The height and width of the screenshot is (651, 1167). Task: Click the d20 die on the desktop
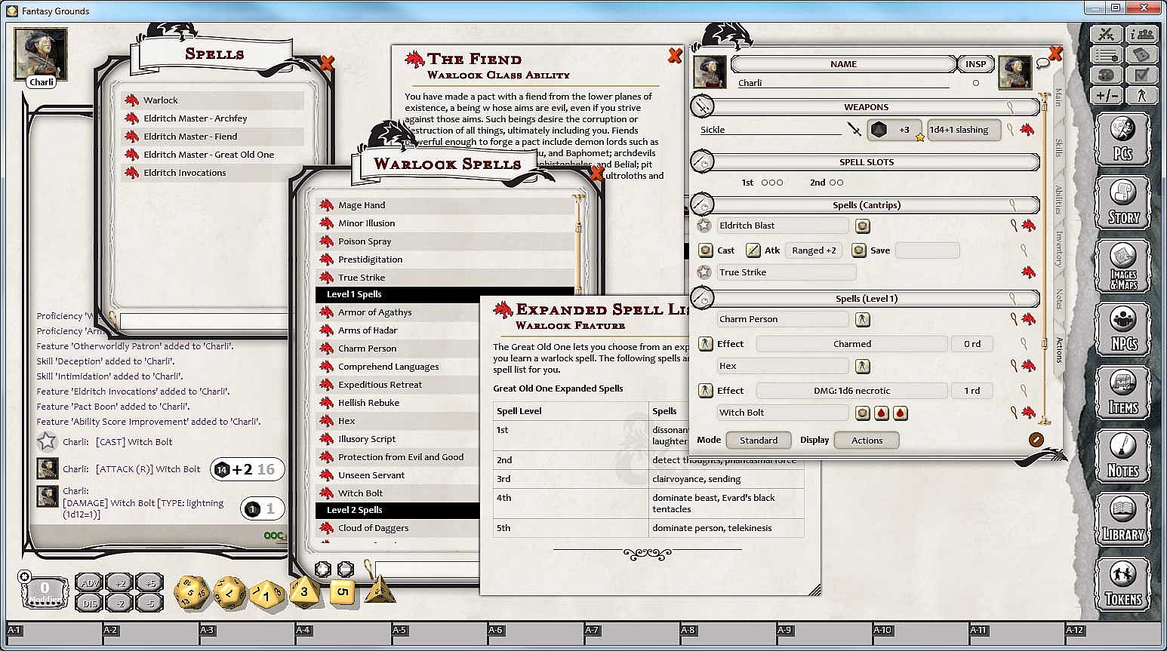(192, 593)
